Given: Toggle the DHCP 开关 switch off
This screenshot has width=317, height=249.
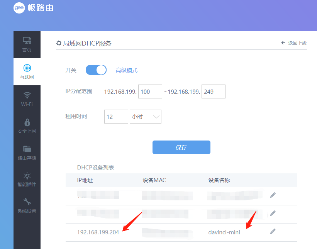Looking at the screenshot, I should coord(96,70).
